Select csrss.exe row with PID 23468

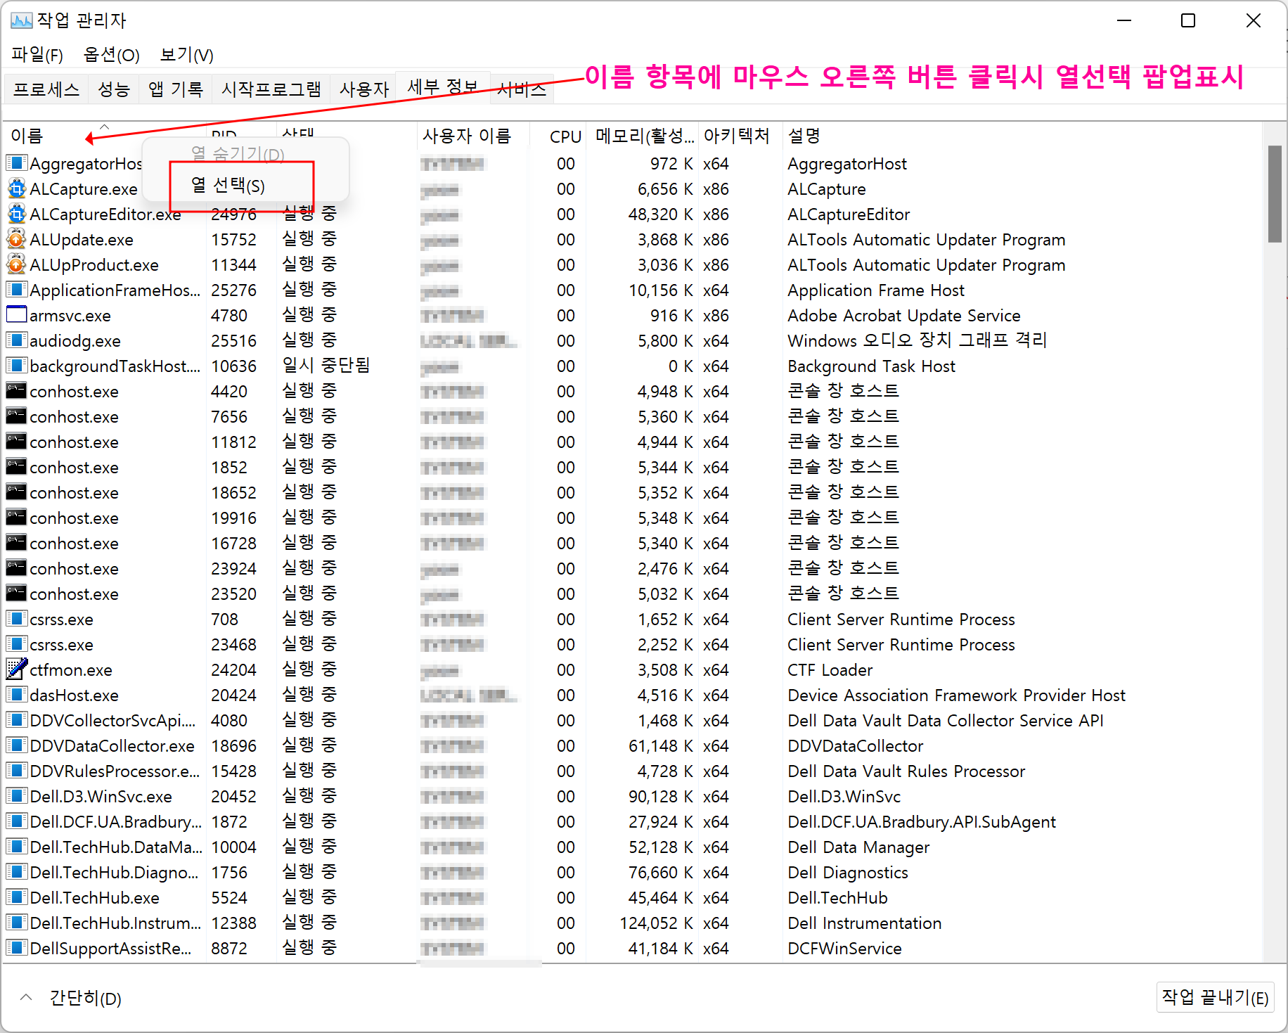61,645
